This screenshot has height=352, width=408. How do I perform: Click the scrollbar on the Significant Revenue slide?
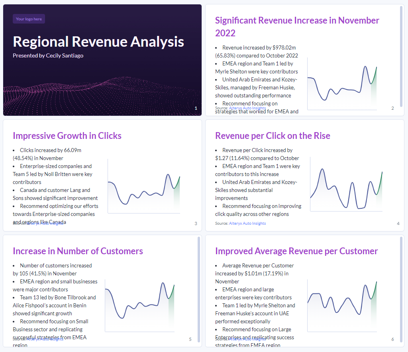coord(401,56)
